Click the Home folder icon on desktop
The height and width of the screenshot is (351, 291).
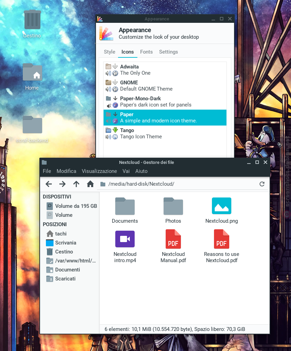(x=32, y=72)
